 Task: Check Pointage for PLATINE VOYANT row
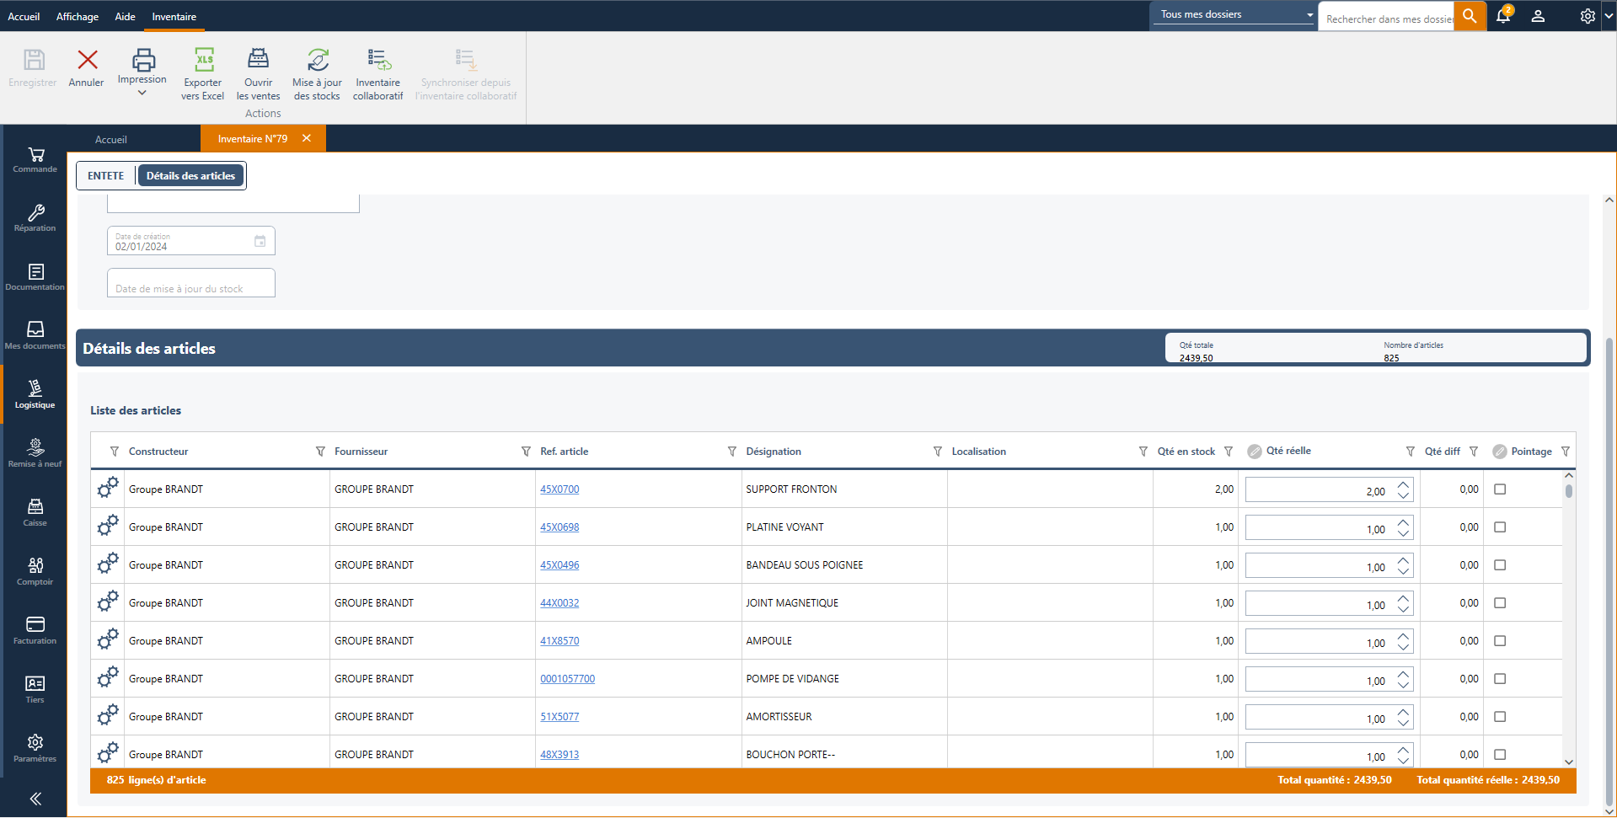[1500, 527]
